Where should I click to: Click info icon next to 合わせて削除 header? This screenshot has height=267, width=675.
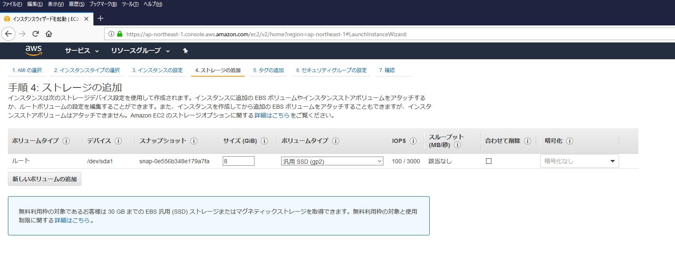(527, 141)
